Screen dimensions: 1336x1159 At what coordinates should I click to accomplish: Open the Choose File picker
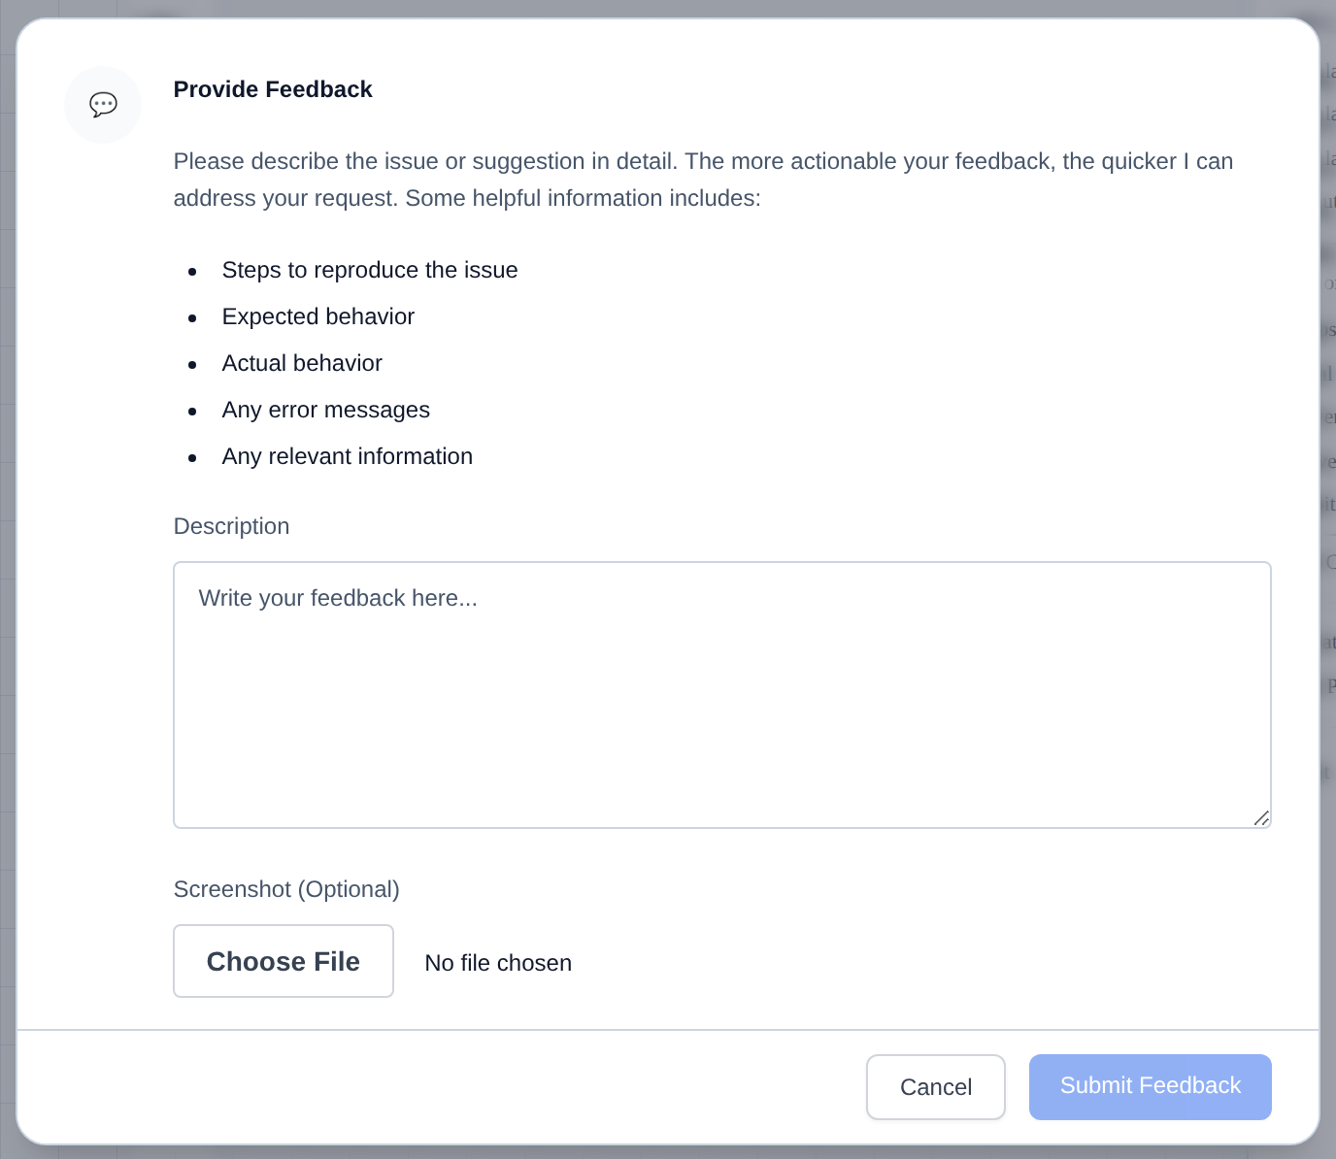click(x=284, y=961)
